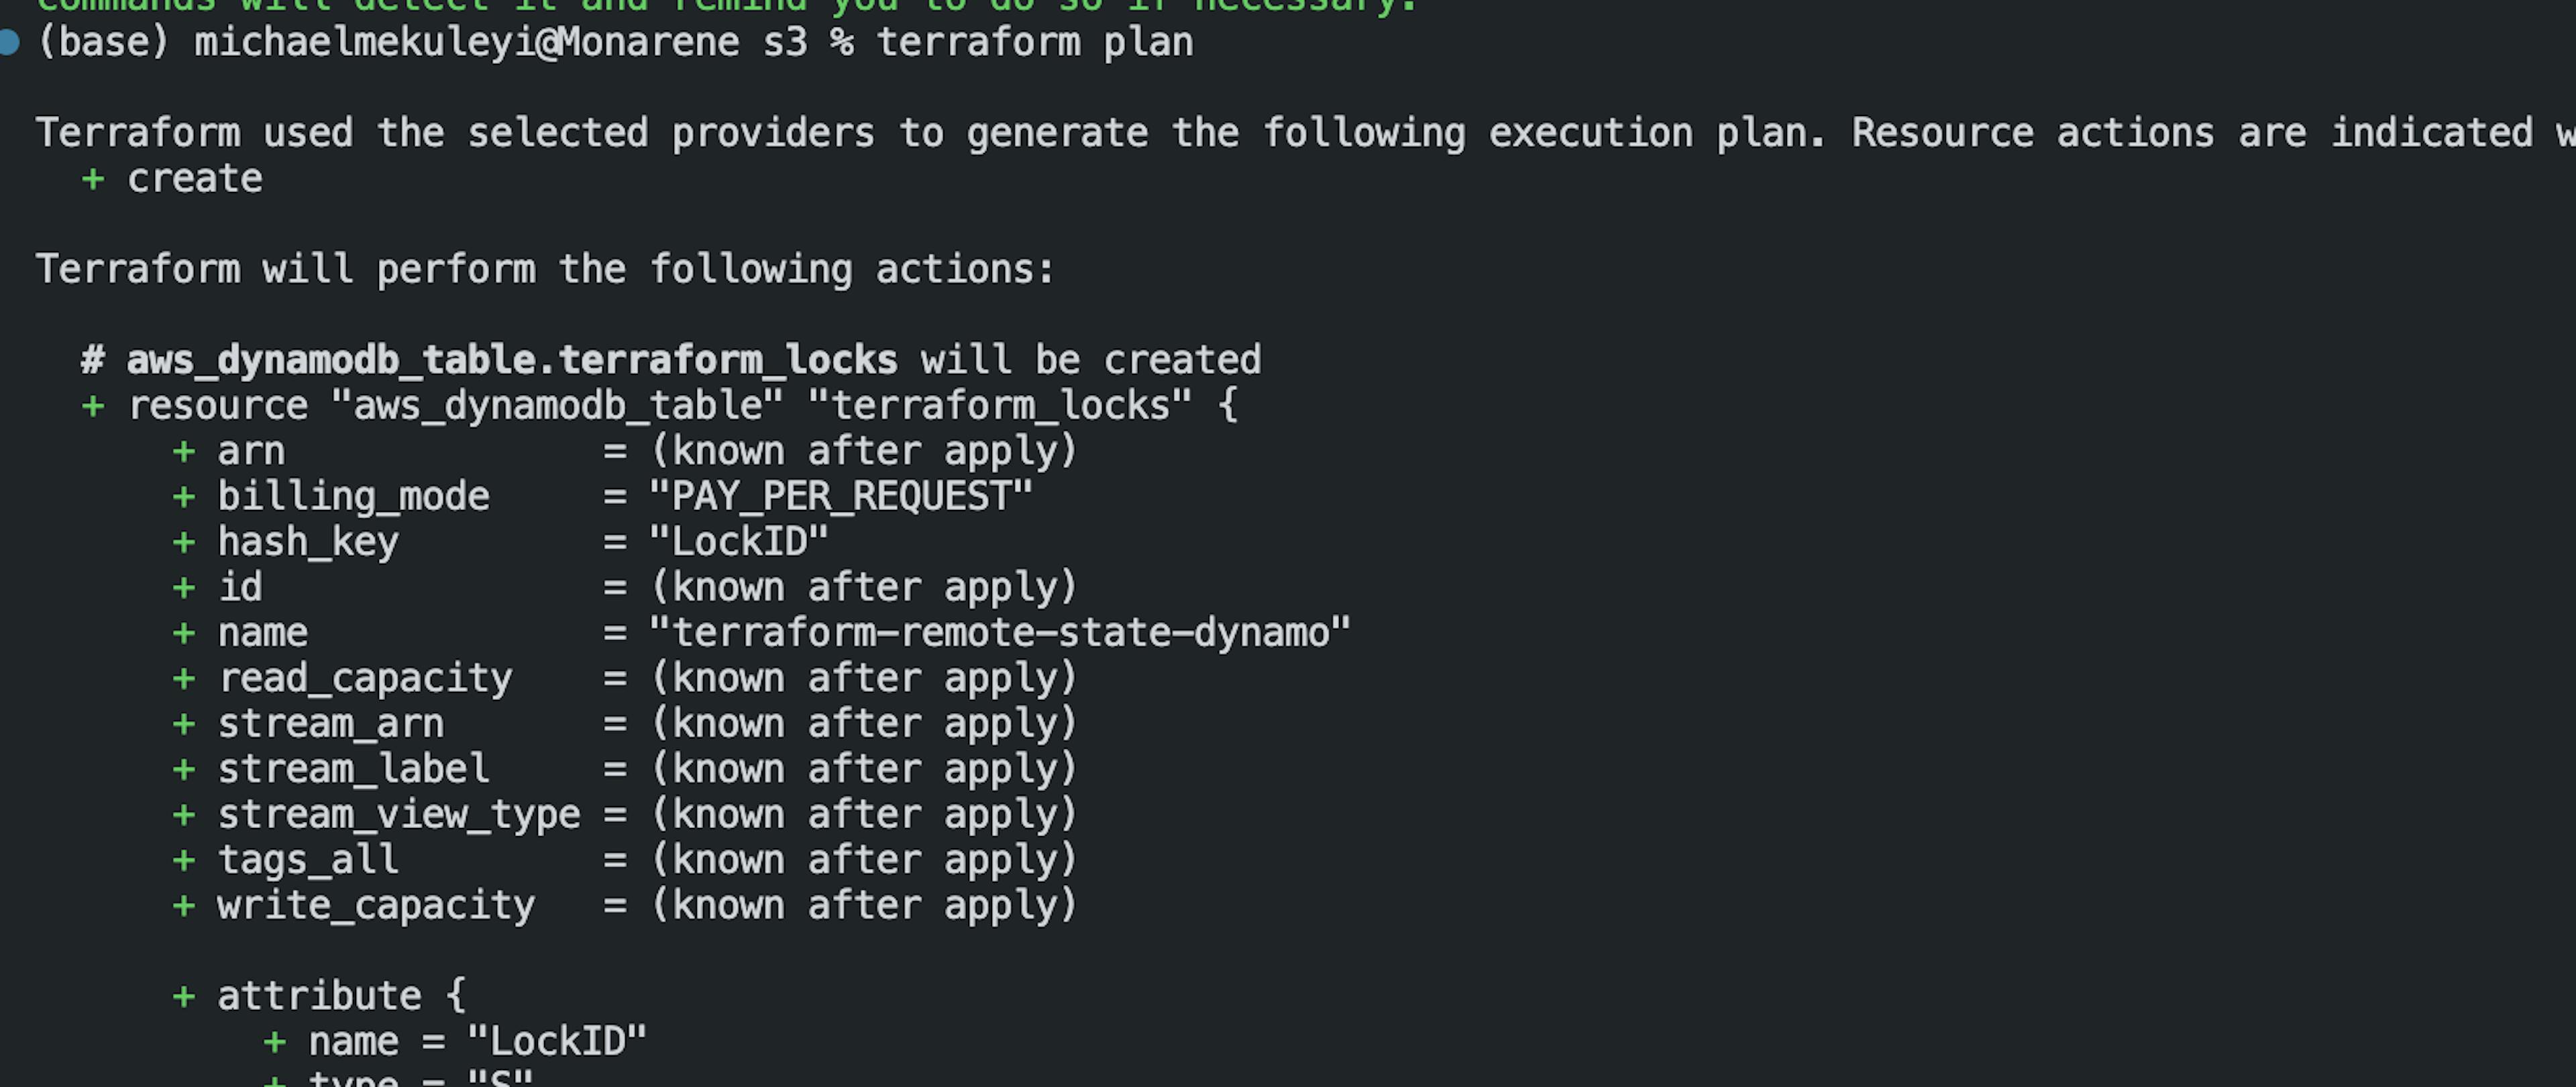The height and width of the screenshot is (1087, 2576).
Task: Click the "Terraform will perform the following actions:" line
Action: [545, 270]
